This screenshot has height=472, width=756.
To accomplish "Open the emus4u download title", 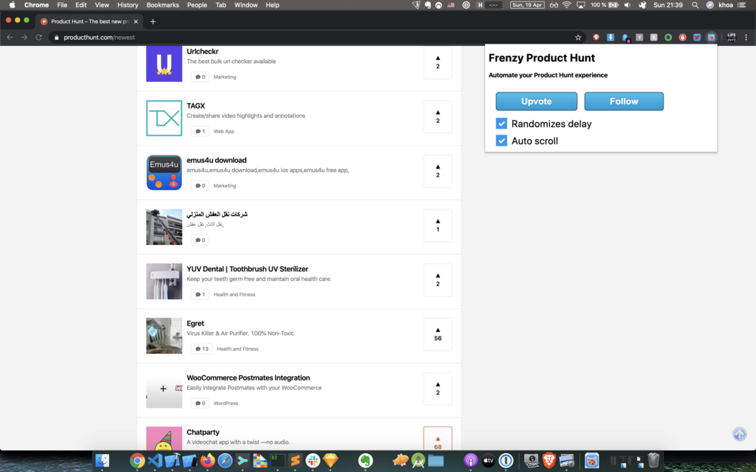I will [x=217, y=160].
